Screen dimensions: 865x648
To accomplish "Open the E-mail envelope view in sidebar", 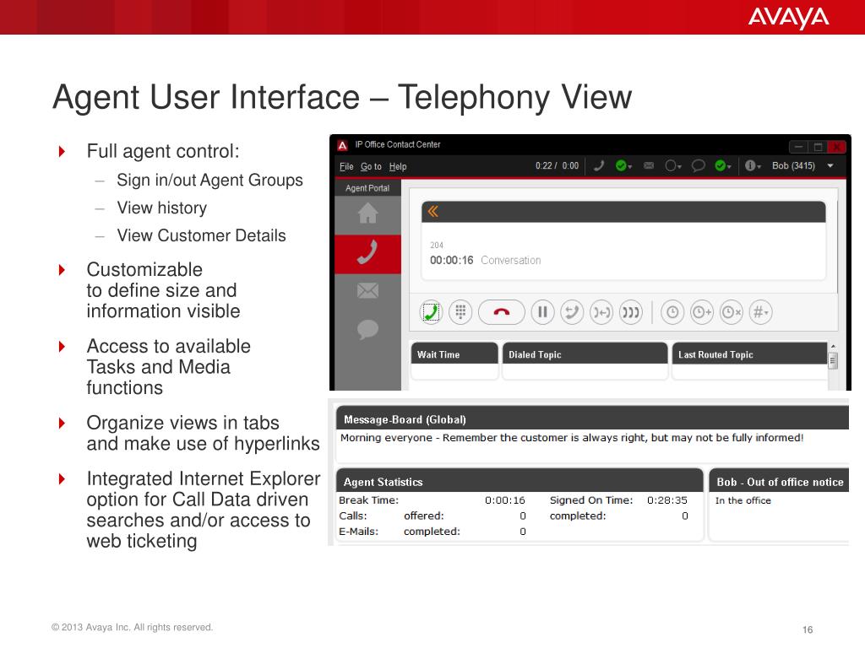I will [x=368, y=290].
